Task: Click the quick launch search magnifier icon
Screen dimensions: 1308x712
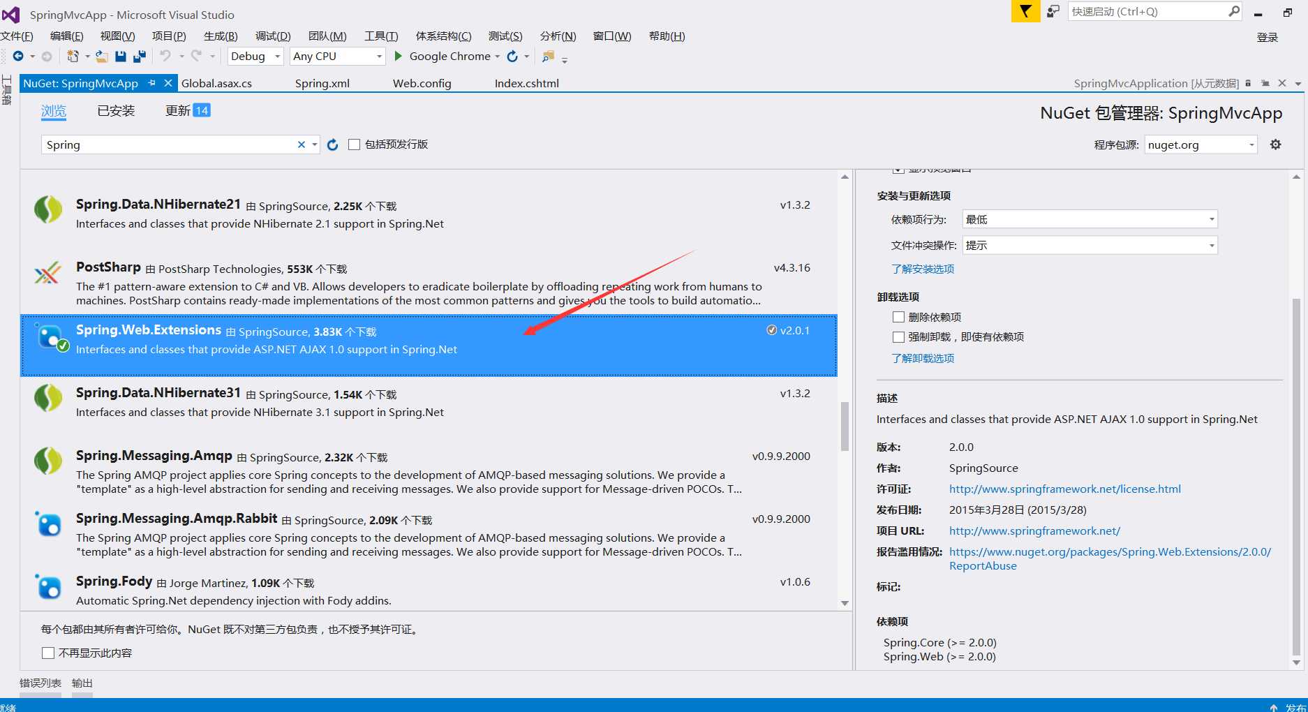Action: pos(1233,11)
